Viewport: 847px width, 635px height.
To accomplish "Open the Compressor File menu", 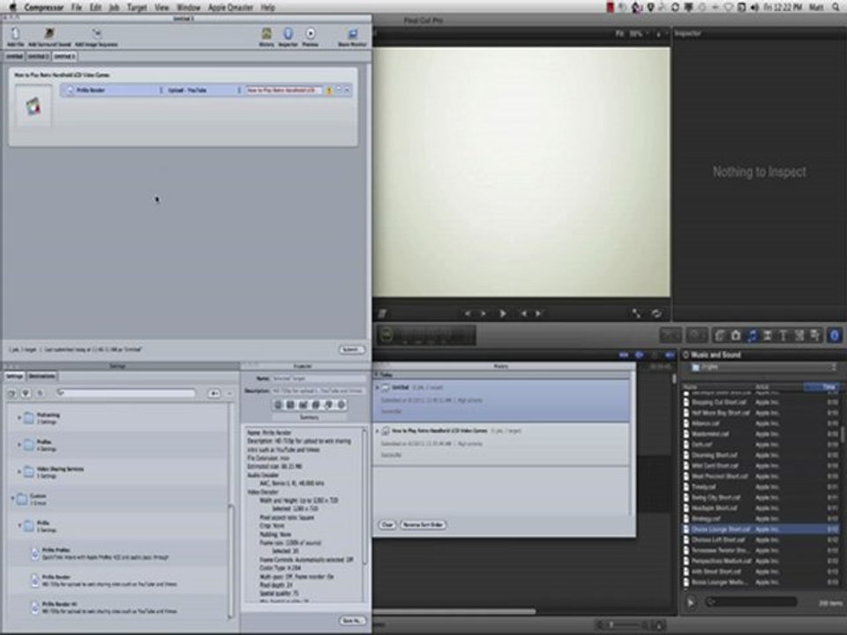I will tap(76, 7).
